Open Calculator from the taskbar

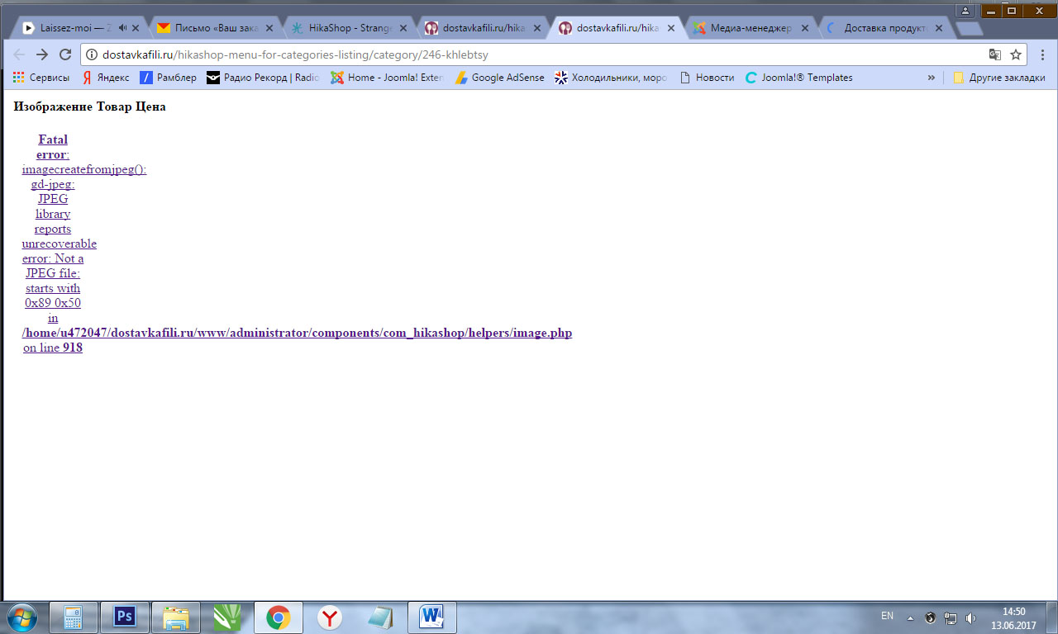[74, 617]
